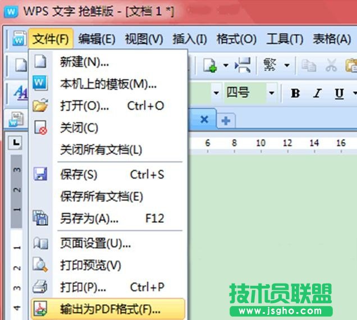
Task: Choose 新建(N)... from file menu
Action: pyautogui.click(x=107, y=62)
